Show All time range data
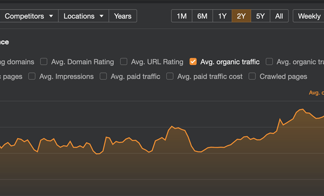The image size is (324, 196). 279,16
